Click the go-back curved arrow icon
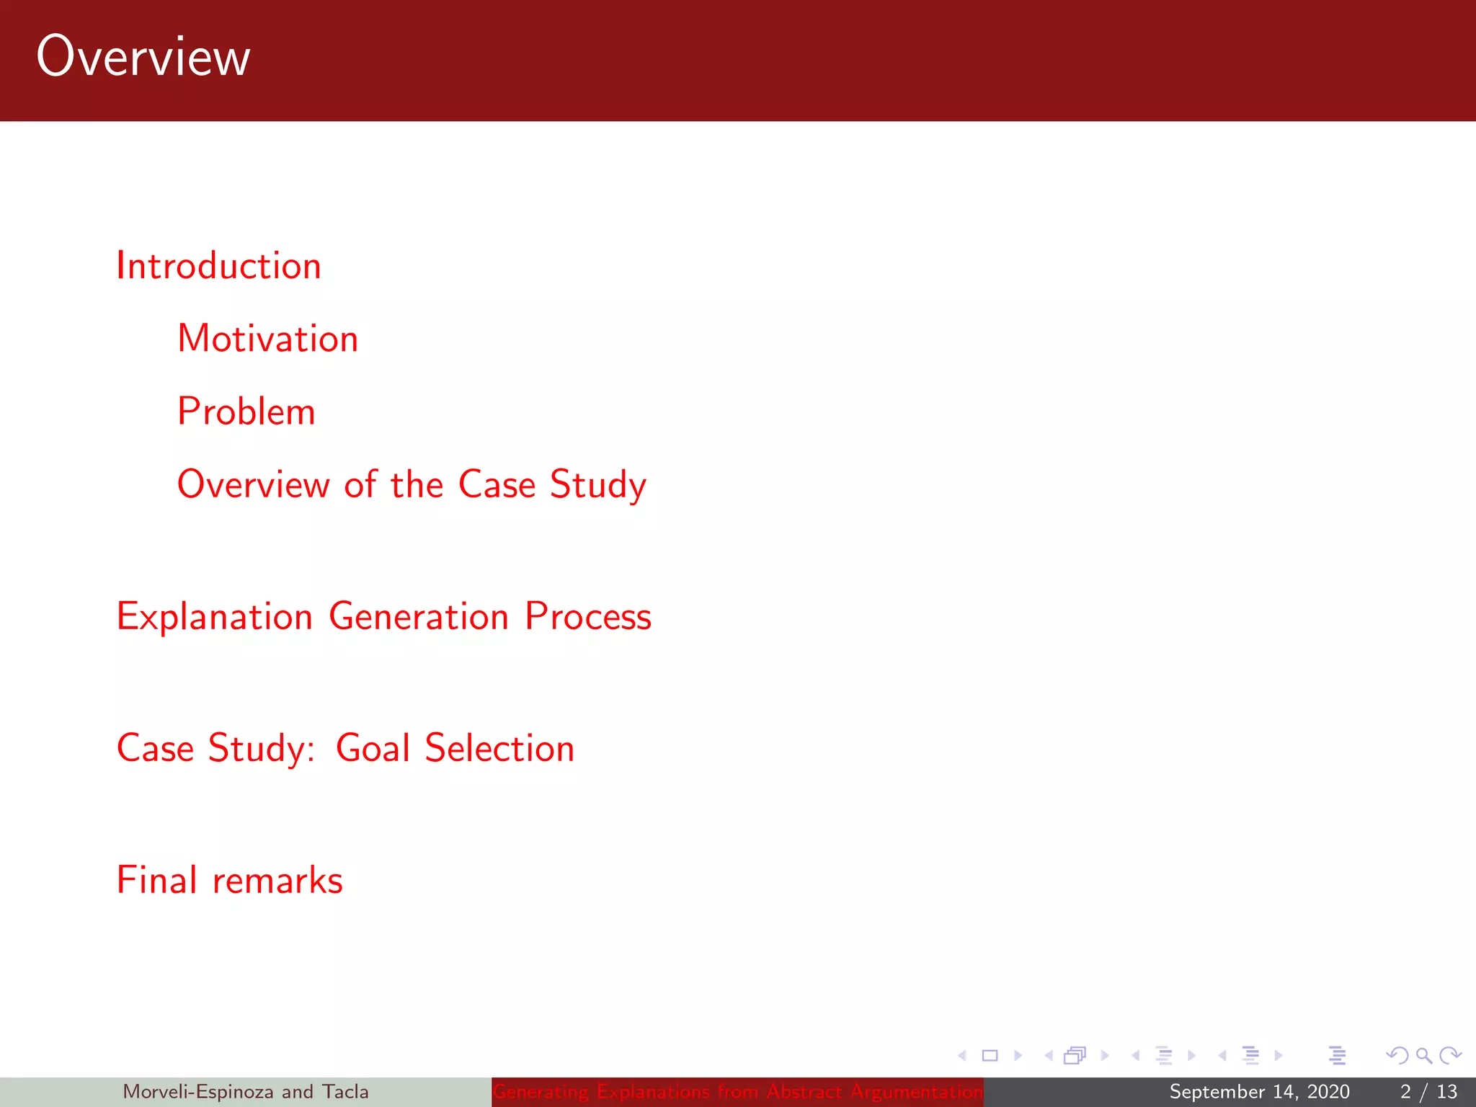Viewport: 1476px width, 1107px height. (1397, 1056)
